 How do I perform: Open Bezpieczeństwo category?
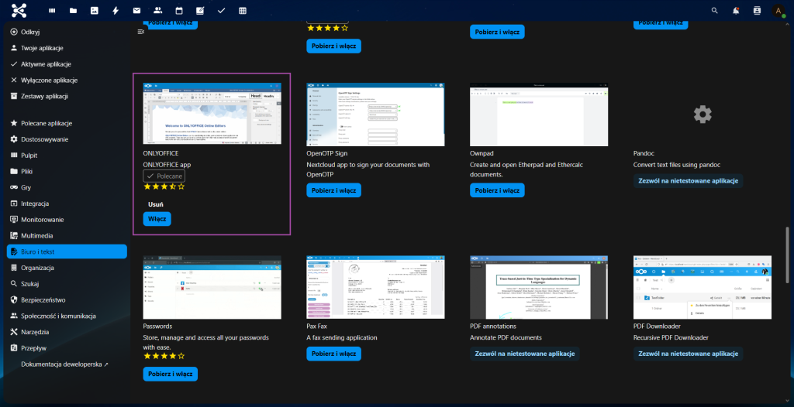click(x=67, y=299)
